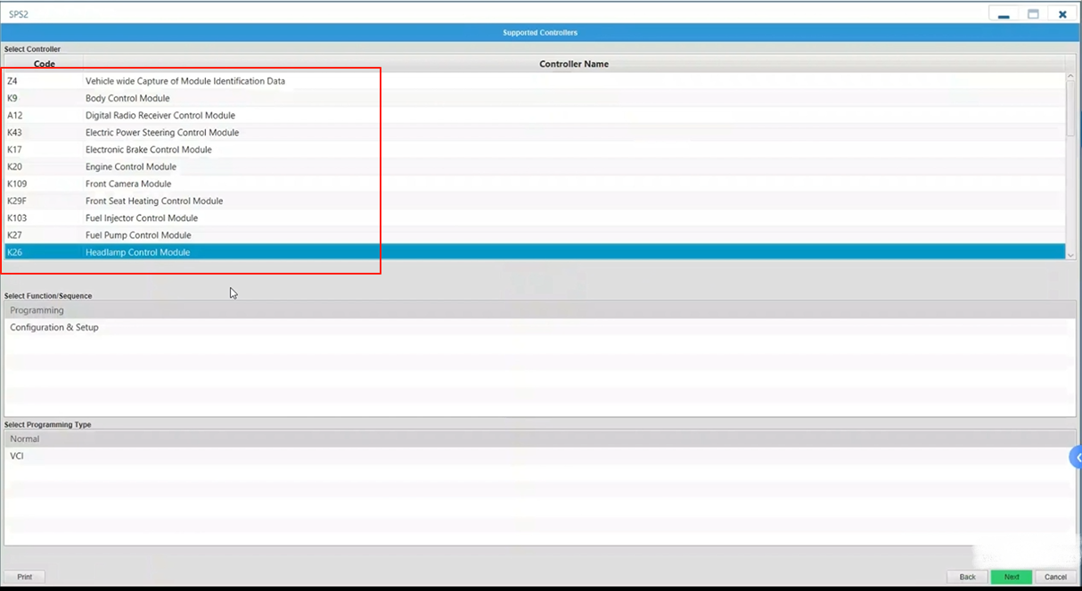Select Fuel Injector Control Module
This screenshot has height=591, width=1082.
pos(142,218)
